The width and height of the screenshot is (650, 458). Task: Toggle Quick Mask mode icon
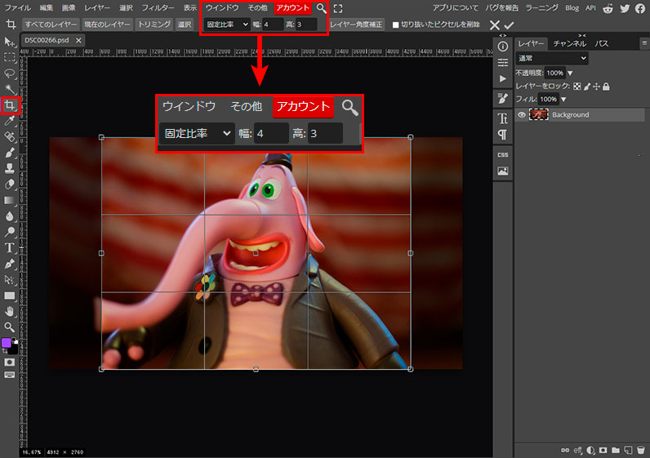click(x=9, y=362)
